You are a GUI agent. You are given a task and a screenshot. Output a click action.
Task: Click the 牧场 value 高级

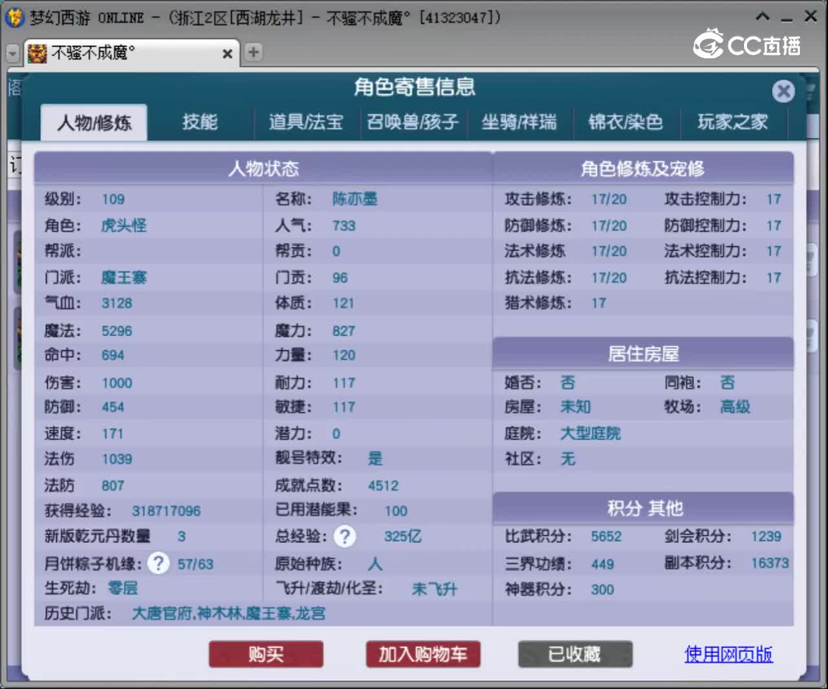tap(735, 407)
